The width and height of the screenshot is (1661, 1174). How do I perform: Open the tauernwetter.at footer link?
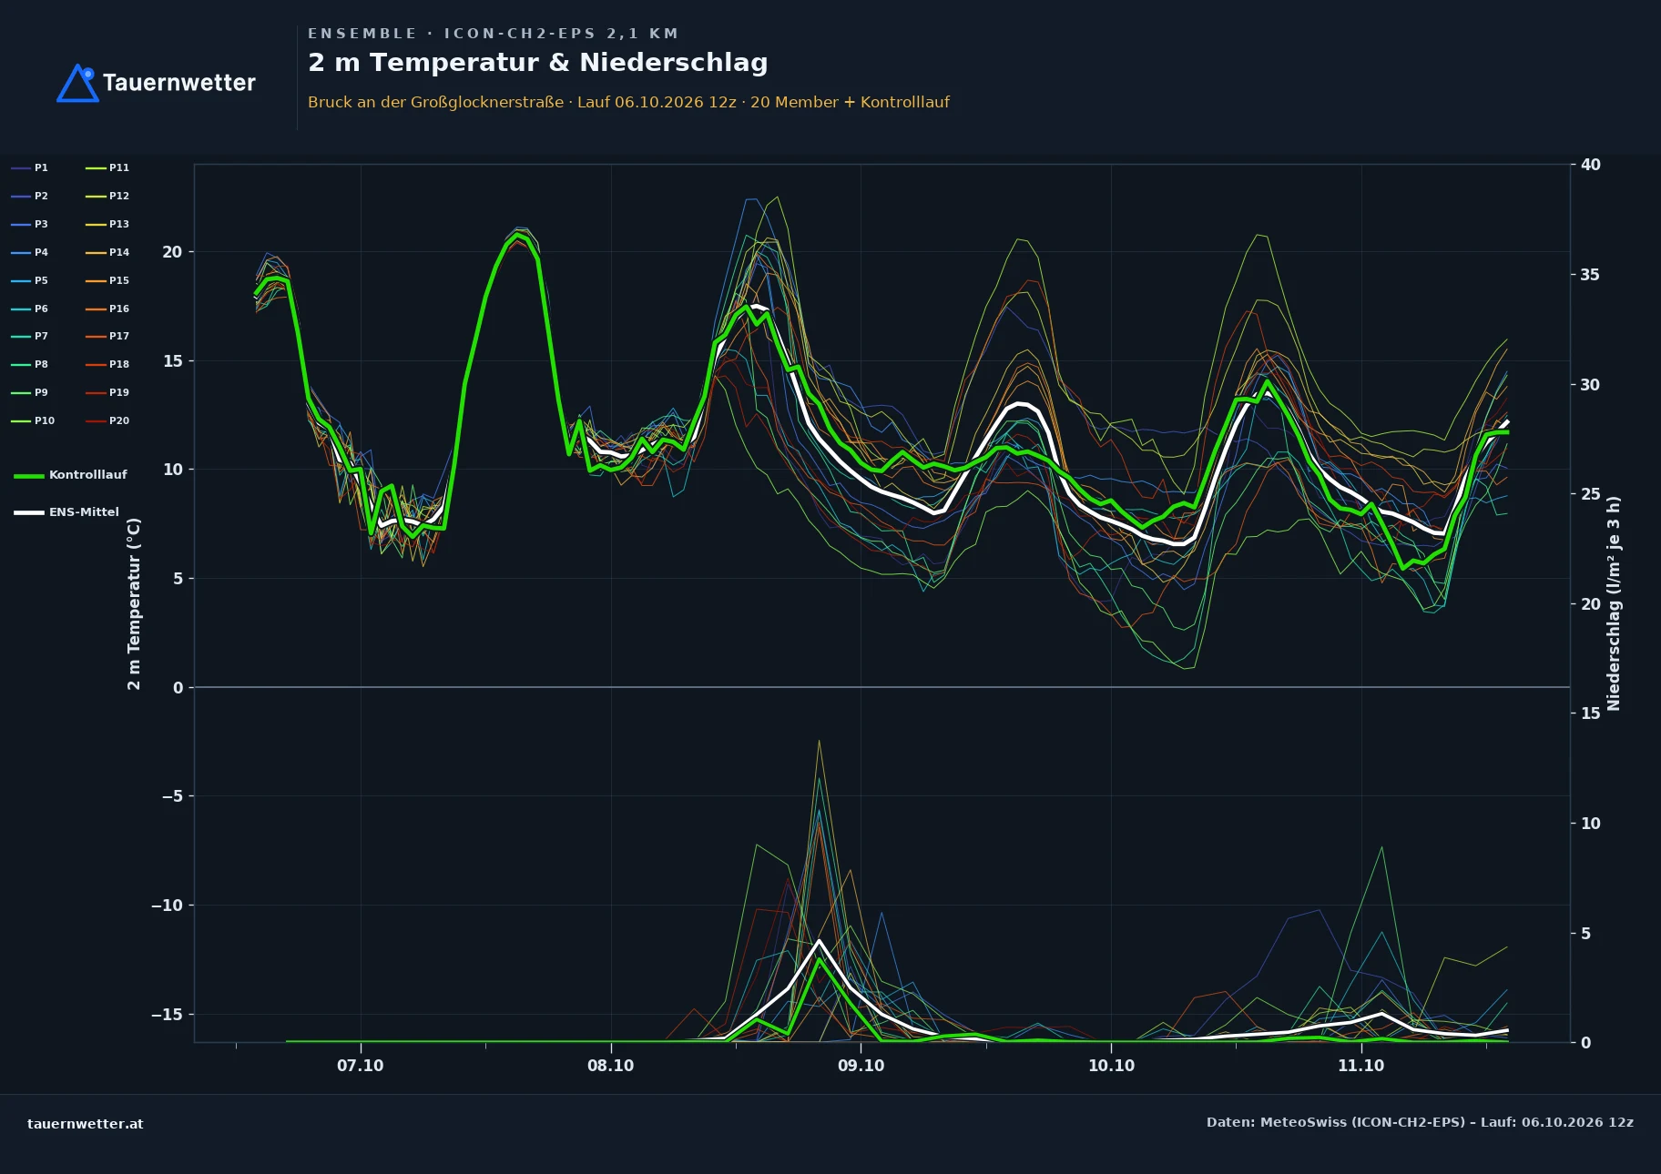[86, 1124]
